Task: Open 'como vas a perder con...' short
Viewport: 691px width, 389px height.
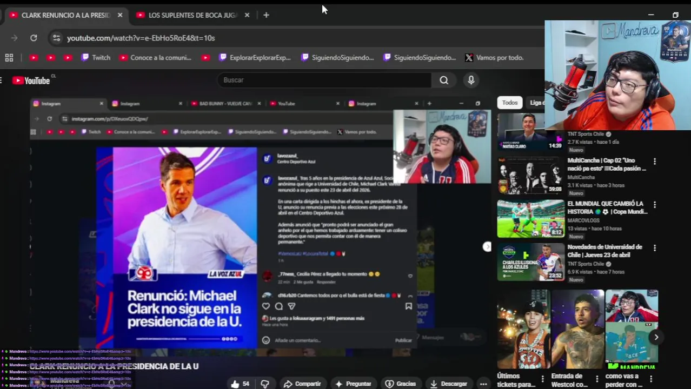Action: [x=632, y=330]
